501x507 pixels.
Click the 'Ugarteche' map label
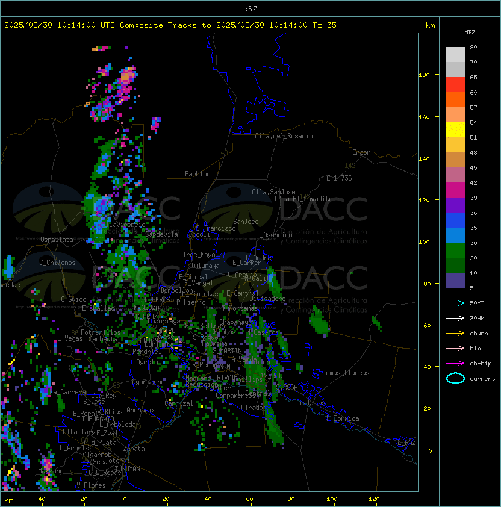[x=149, y=382]
